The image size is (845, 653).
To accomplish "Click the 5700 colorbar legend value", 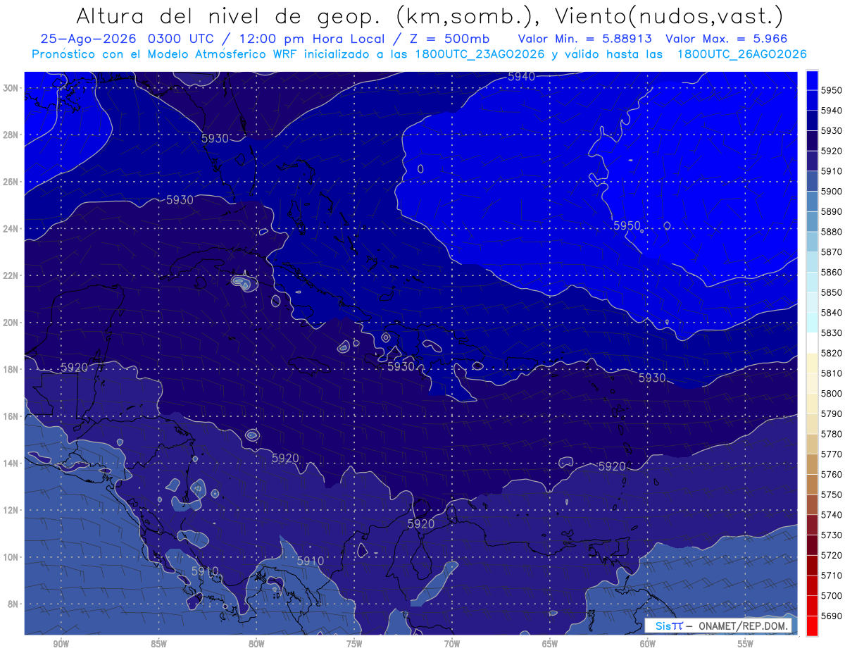I will (831, 595).
